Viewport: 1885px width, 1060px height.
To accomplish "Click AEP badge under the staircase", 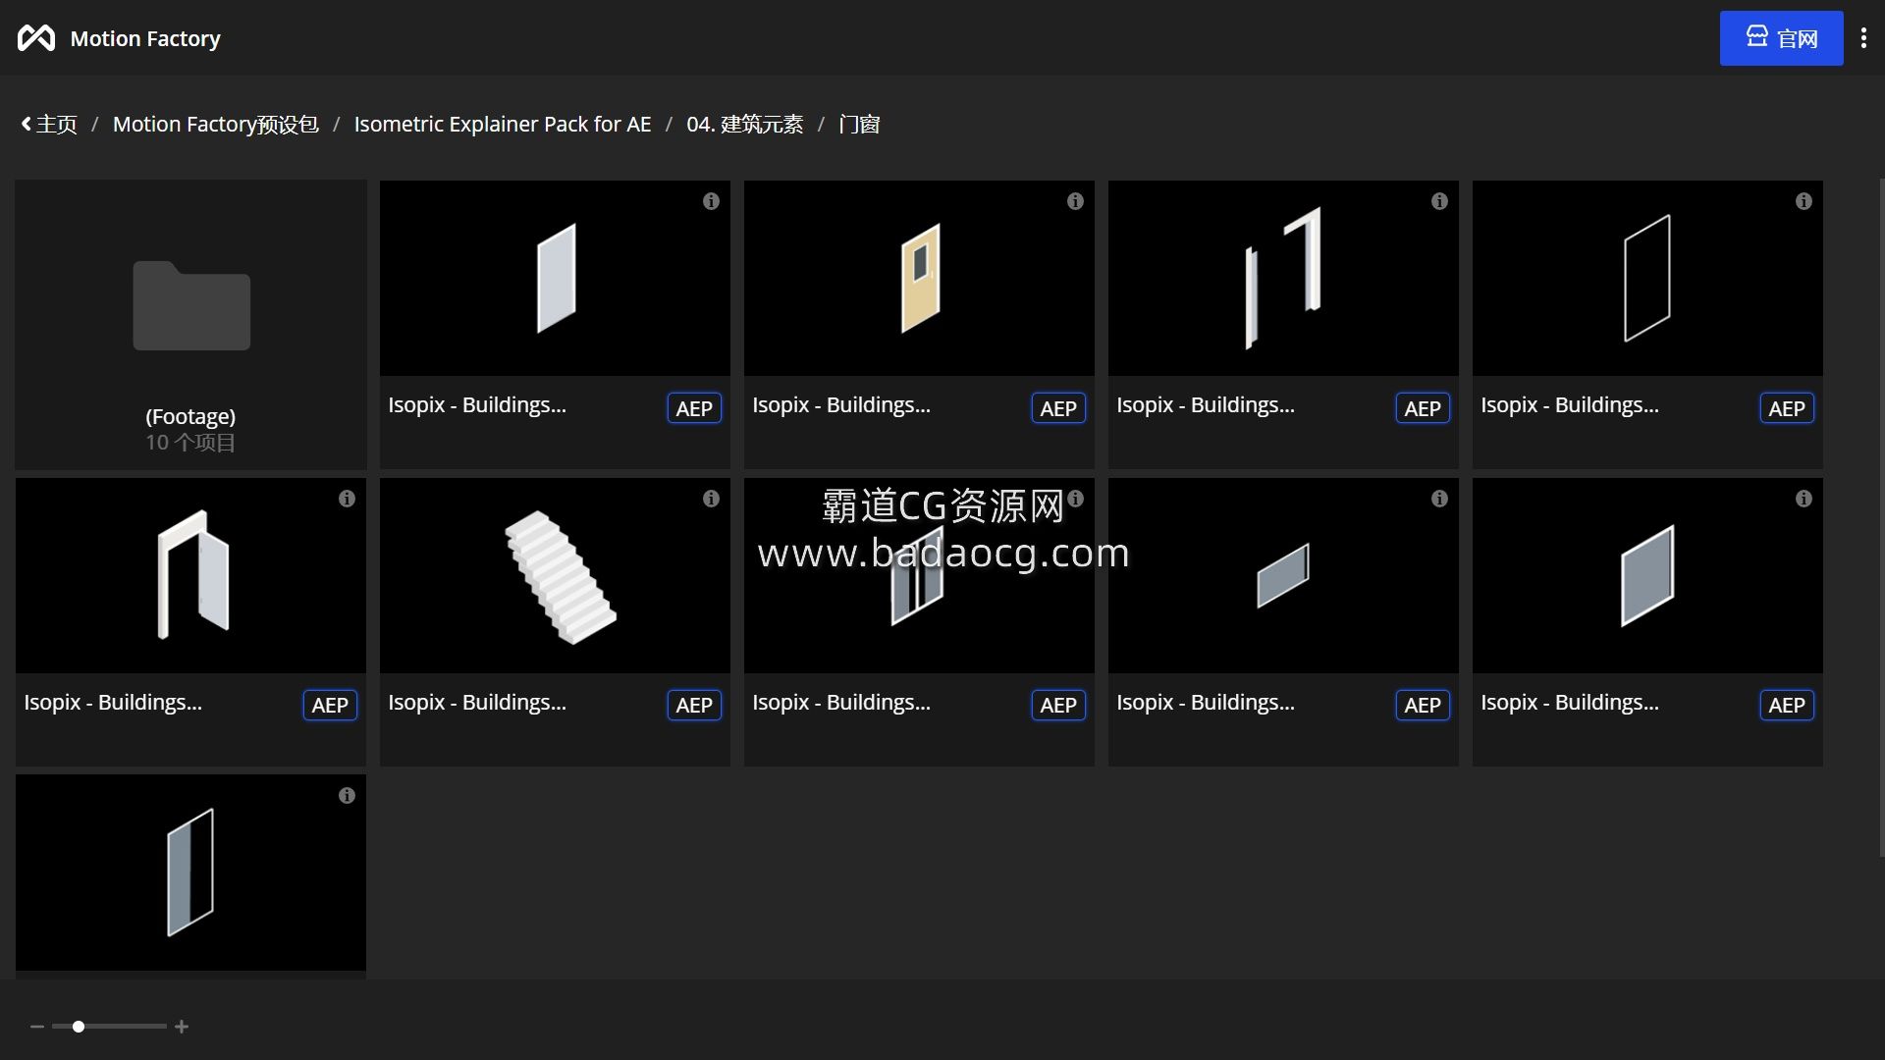I will [x=694, y=705].
